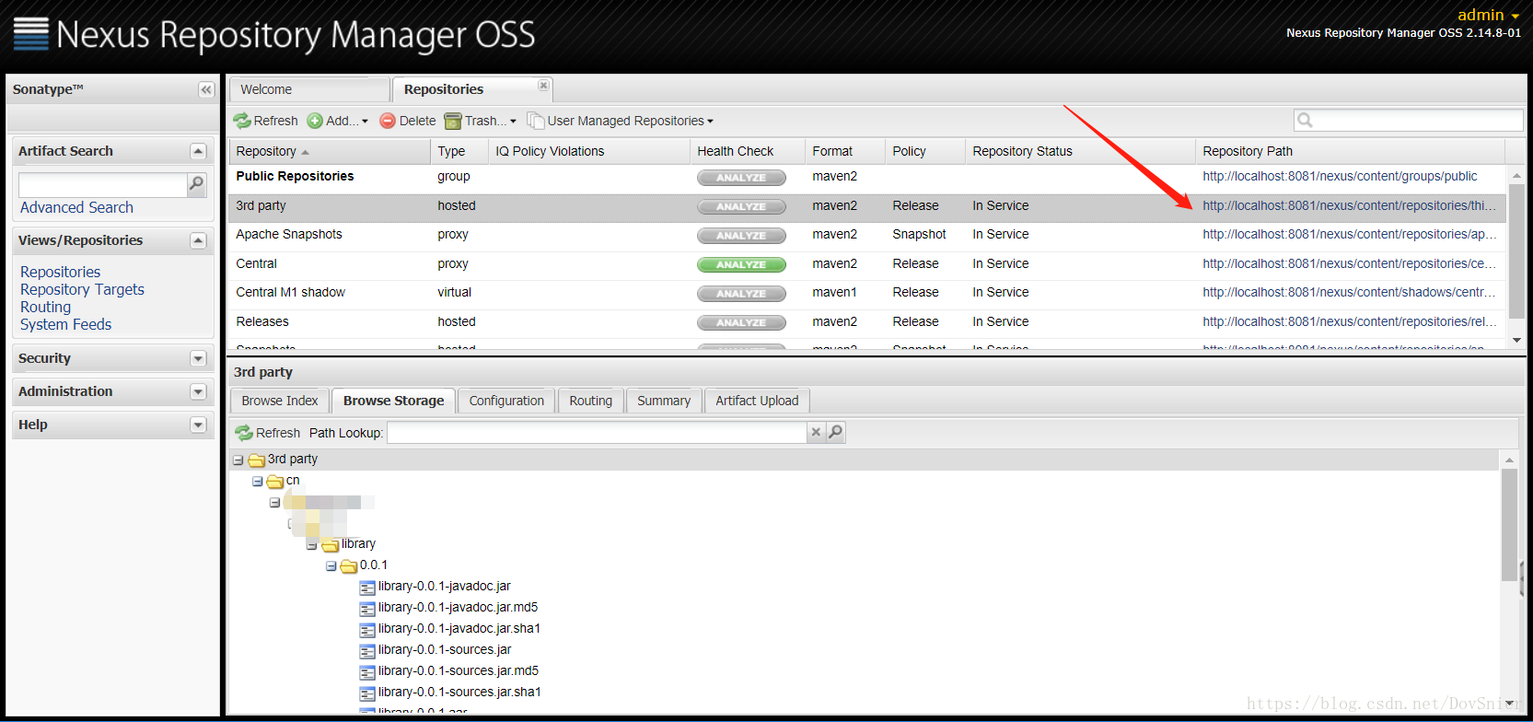Viewport: 1533px width, 722px height.
Task: Open Advanced Search link
Action: pos(76,208)
